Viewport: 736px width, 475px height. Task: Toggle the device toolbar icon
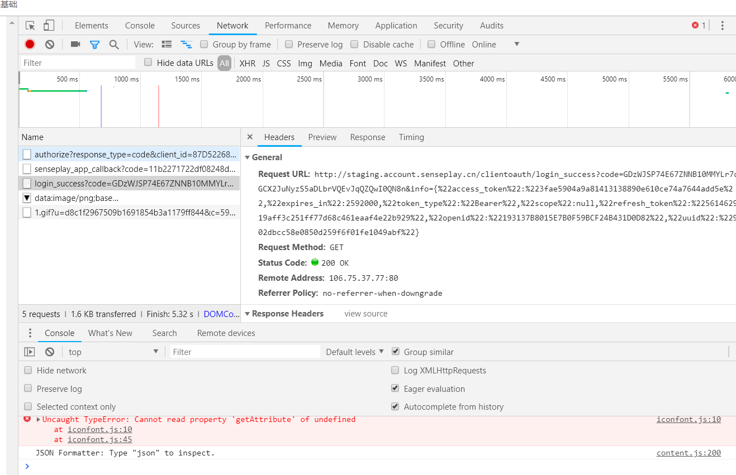[49, 25]
